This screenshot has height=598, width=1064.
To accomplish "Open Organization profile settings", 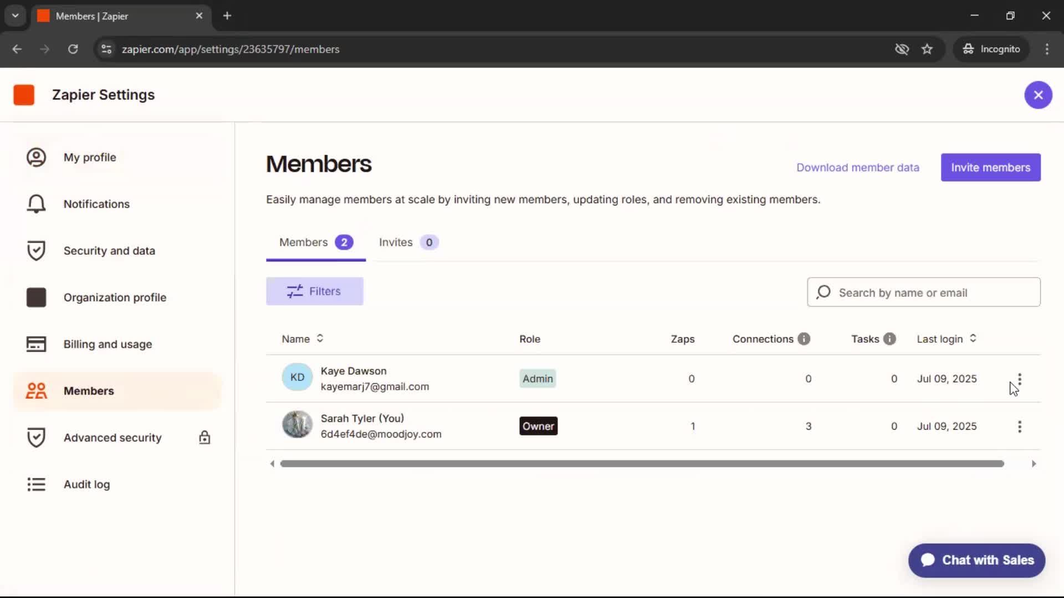I will (117, 297).
